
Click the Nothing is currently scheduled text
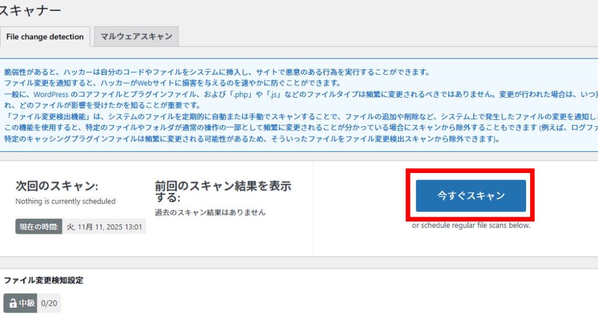65,201
